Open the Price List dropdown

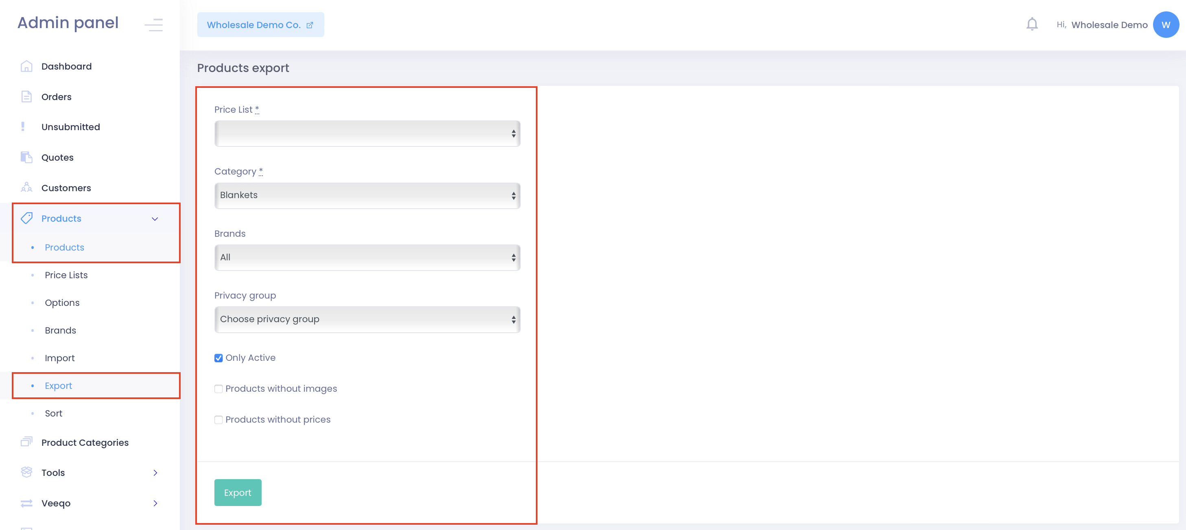pyautogui.click(x=367, y=133)
